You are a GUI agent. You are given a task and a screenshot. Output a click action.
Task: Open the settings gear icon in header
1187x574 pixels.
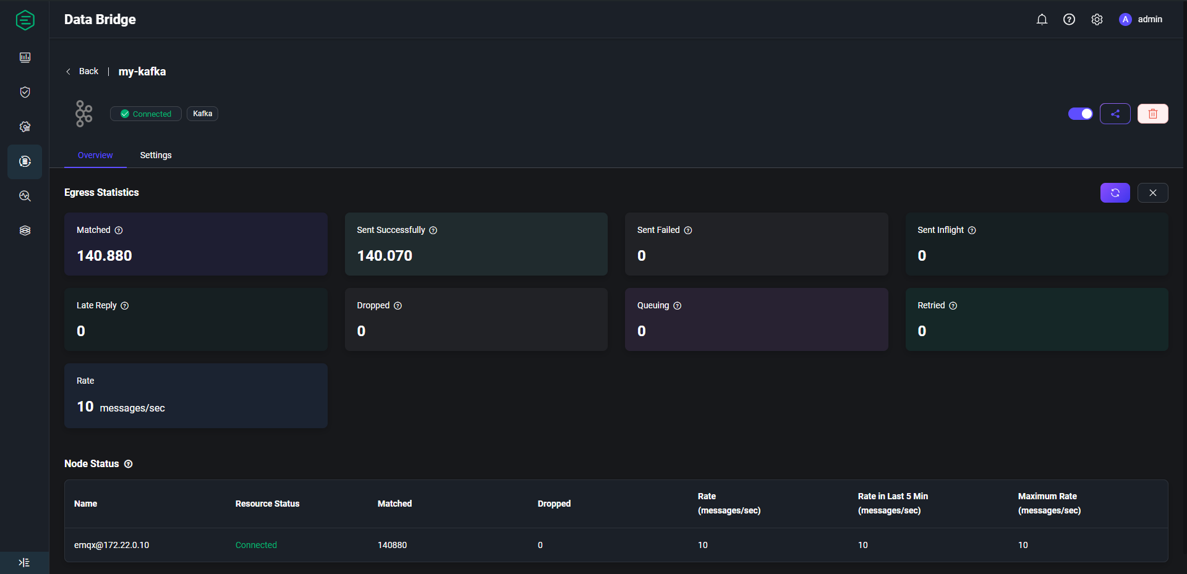[1097, 20]
